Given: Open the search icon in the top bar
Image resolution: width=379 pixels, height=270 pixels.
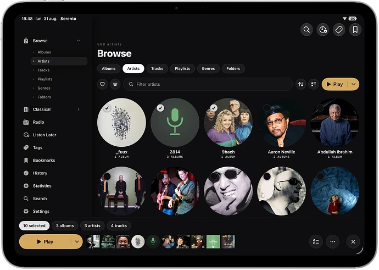Looking at the screenshot, I should point(306,30).
